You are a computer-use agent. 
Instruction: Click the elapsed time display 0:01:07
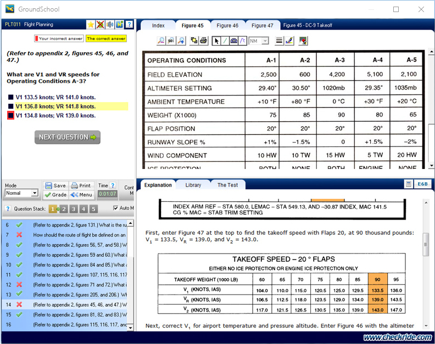tap(107, 194)
